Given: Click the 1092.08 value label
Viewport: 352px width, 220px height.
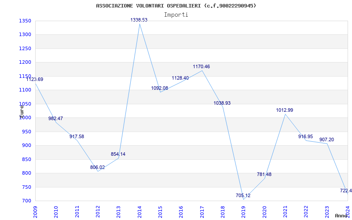Looking at the screenshot, I should pos(159,88).
